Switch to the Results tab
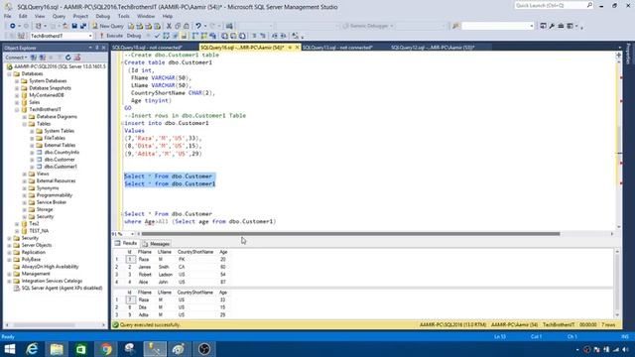 (x=126, y=243)
